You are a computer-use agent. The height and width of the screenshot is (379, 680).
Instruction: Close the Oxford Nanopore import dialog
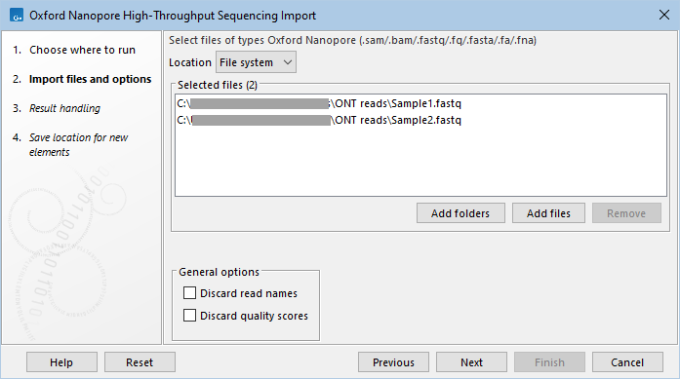pyautogui.click(x=664, y=15)
